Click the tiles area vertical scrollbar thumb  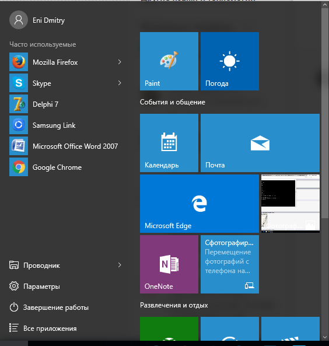325,113
